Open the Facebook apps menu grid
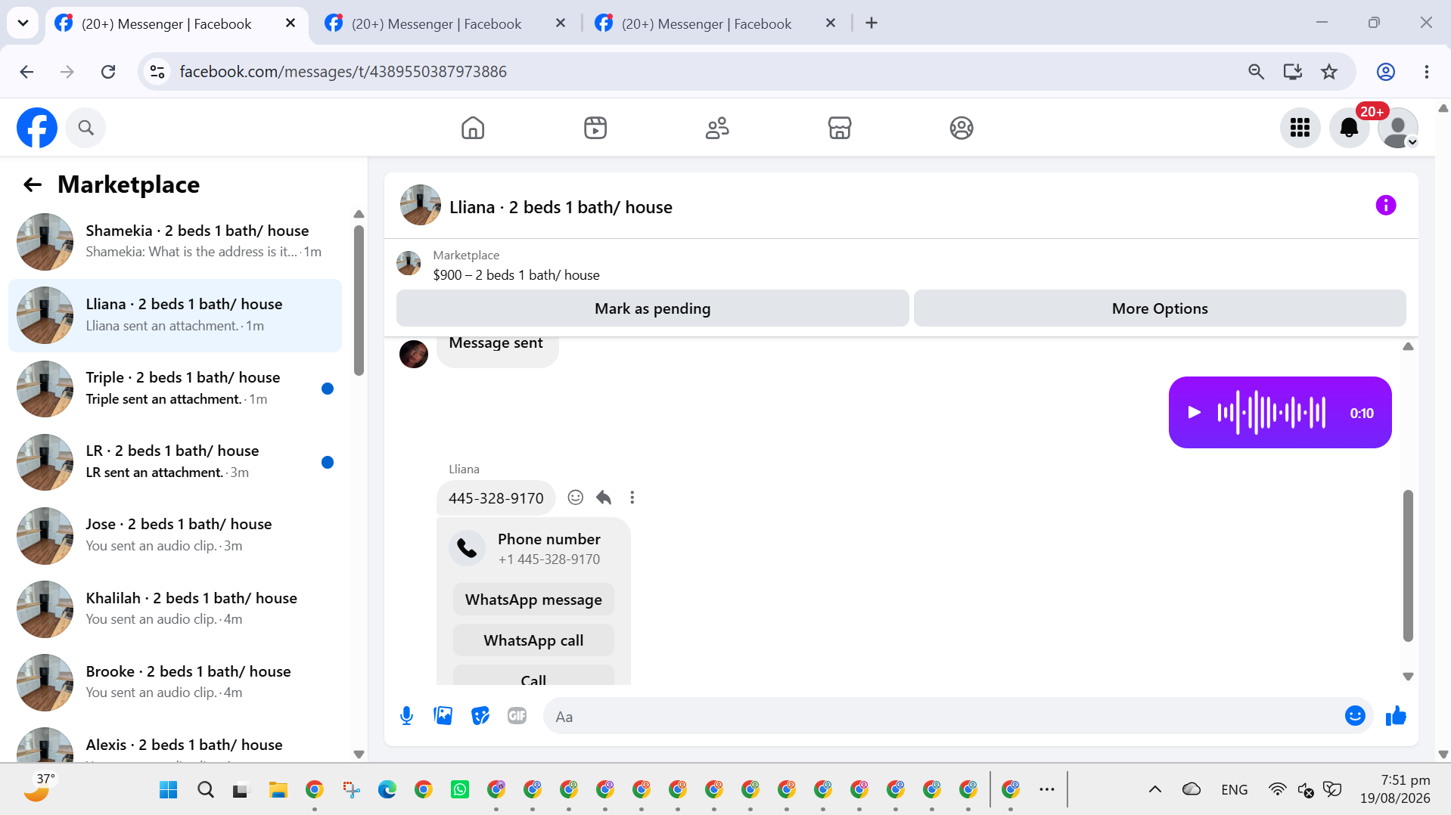This screenshot has height=815, width=1451. (x=1300, y=128)
